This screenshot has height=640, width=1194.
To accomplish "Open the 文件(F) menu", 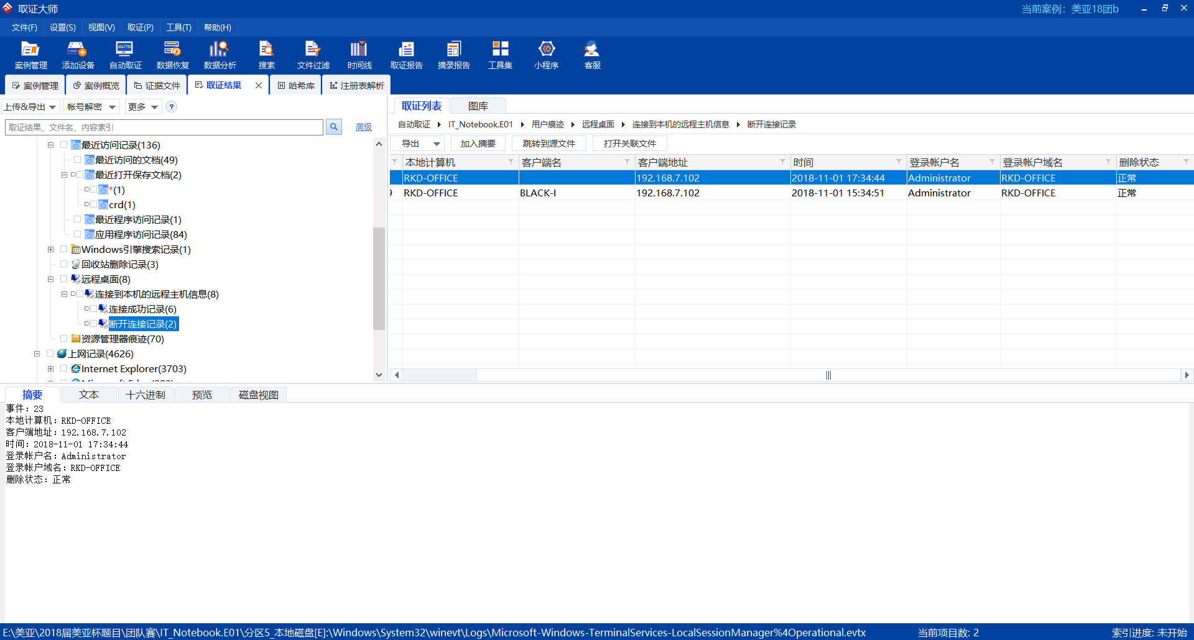I will [x=24, y=27].
